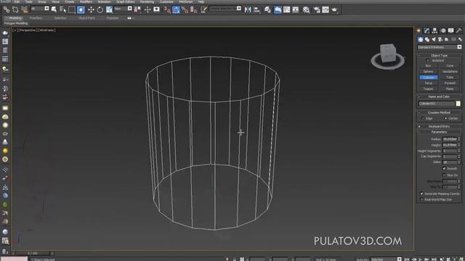The width and height of the screenshot is (465, 261).
Task: Open the reference coordinate system dropdown
Action: (x=123, y=9)
